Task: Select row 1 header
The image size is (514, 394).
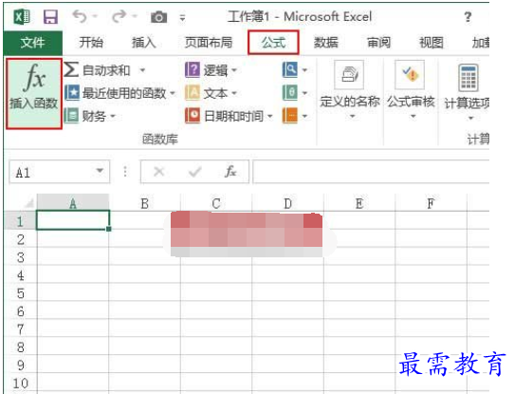Action: pyautogui.click(x=20, y=221)
